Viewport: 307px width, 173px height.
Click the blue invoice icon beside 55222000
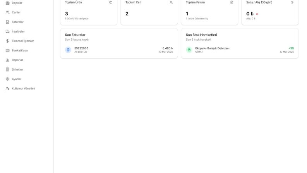(68, 50)
